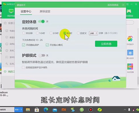The image size is (139, 113).
Task: Open the 360压缩 tool icon
Action: pyautogui.click(x=130, y=66)
